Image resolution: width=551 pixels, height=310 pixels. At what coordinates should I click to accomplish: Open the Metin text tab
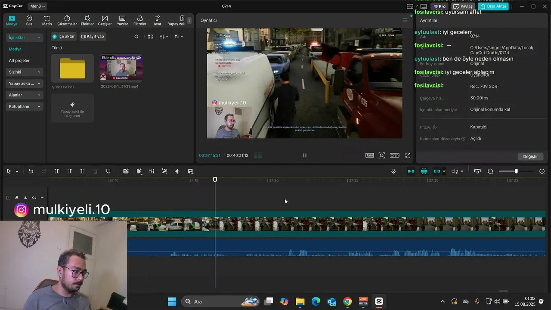point(47,21)
